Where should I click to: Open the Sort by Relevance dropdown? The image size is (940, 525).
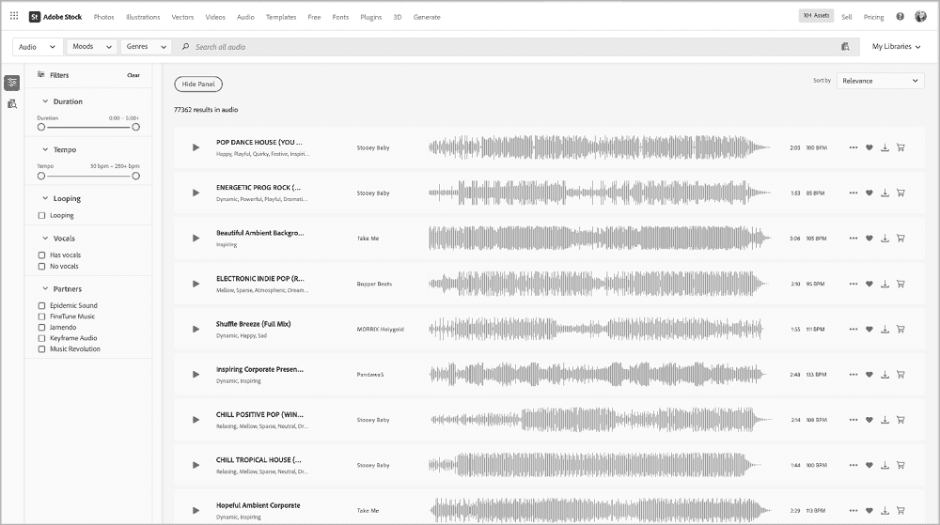[x=880, y=81]
